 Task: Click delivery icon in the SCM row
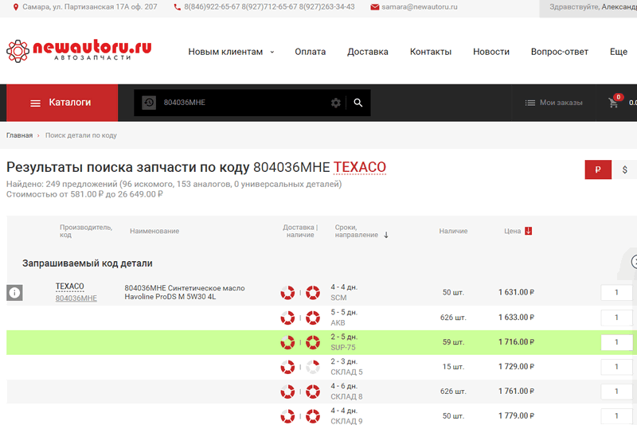287,293
